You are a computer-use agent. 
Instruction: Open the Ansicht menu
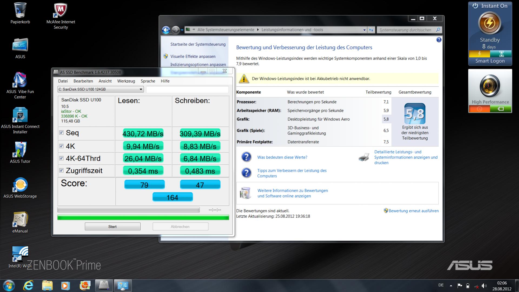pos(105,81)
